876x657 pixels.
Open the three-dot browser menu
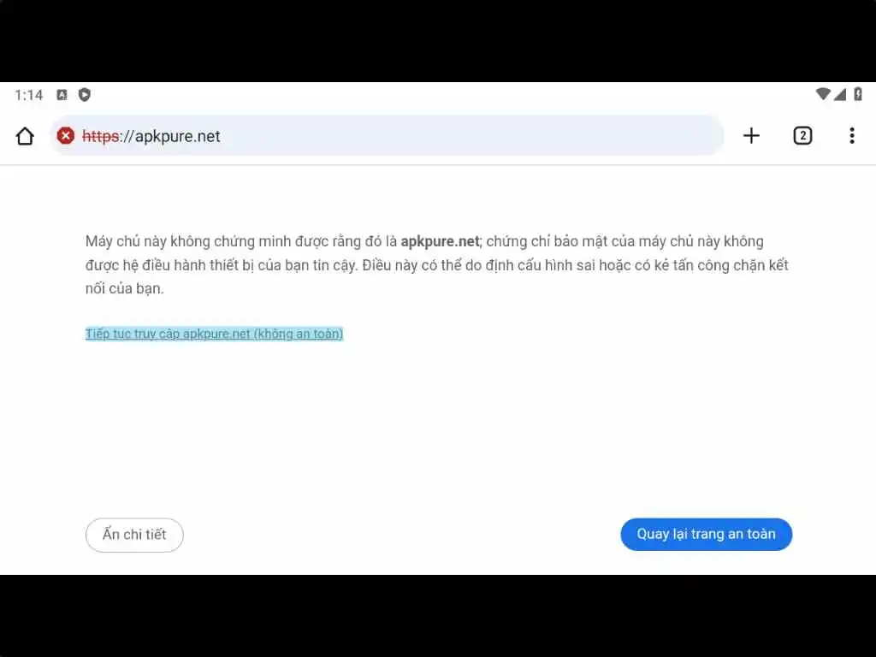(x=852, y=136)
